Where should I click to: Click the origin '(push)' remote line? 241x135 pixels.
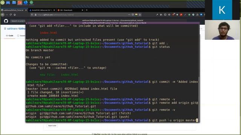[x=78, y=117]
